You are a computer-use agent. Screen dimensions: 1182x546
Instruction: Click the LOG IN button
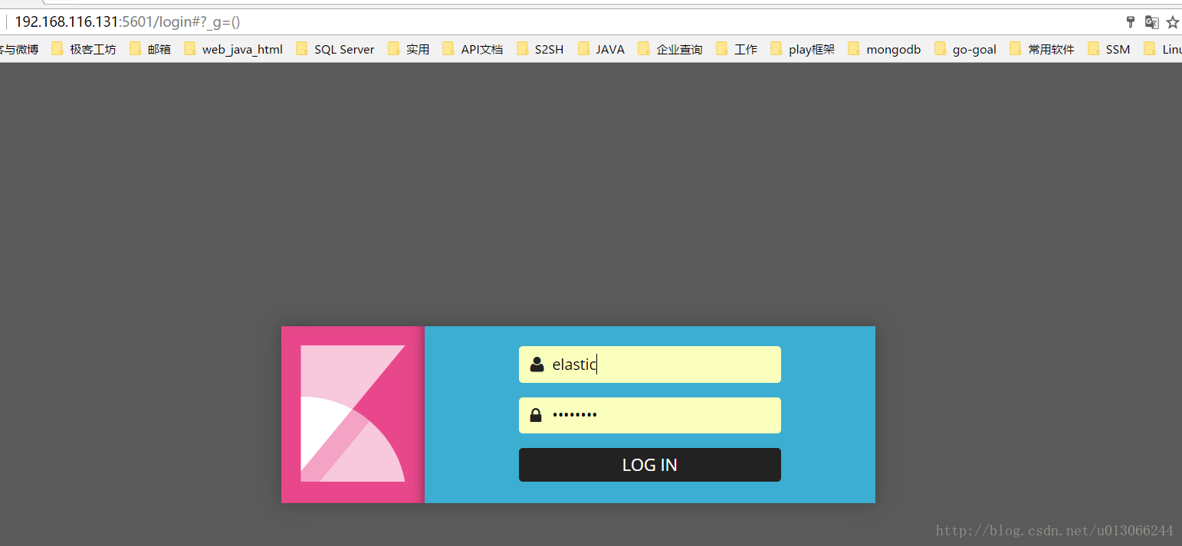pos(649,465)
